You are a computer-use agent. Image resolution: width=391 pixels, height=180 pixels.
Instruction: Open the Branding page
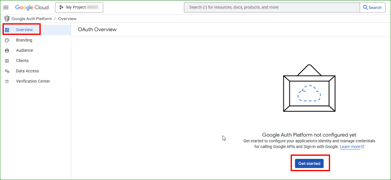point(24,40)
